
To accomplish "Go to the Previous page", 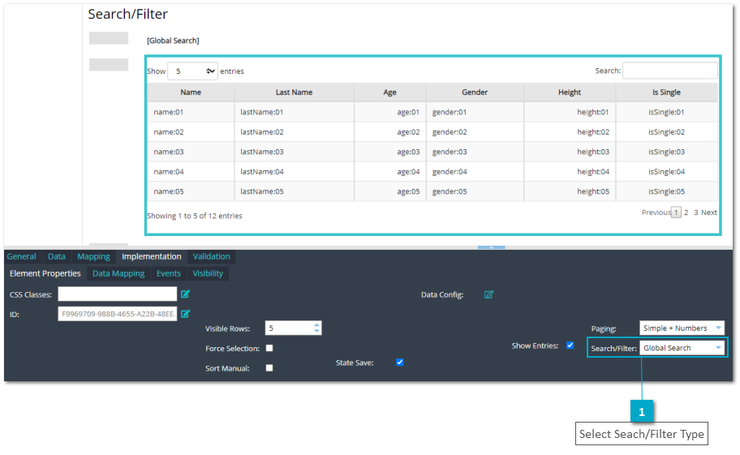I will pyautogui.click(x=656, y=212).
